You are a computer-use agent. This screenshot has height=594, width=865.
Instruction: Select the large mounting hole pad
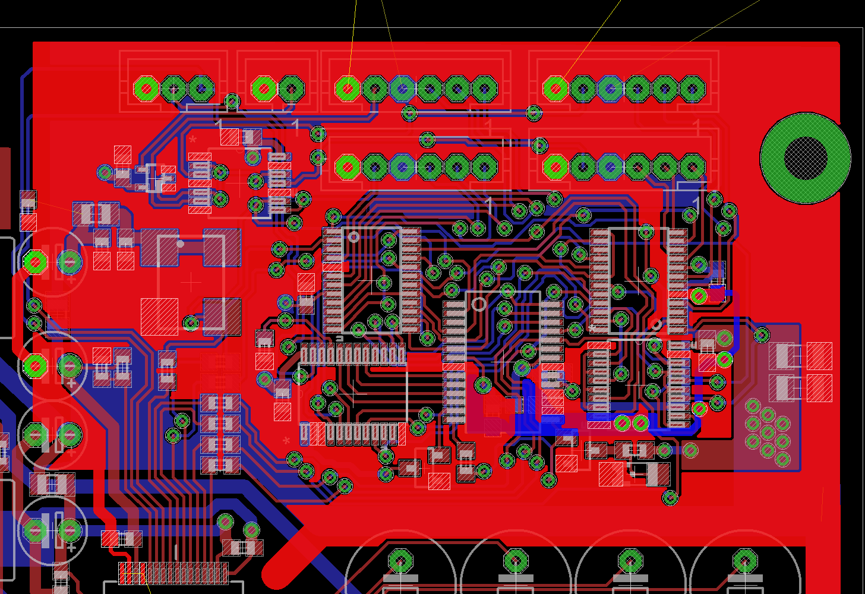pyautogui.click(x=806, y=158)
